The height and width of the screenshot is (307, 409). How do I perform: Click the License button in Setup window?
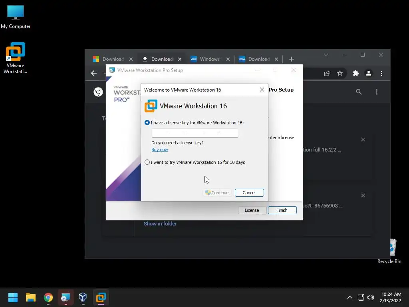(252, 210)
